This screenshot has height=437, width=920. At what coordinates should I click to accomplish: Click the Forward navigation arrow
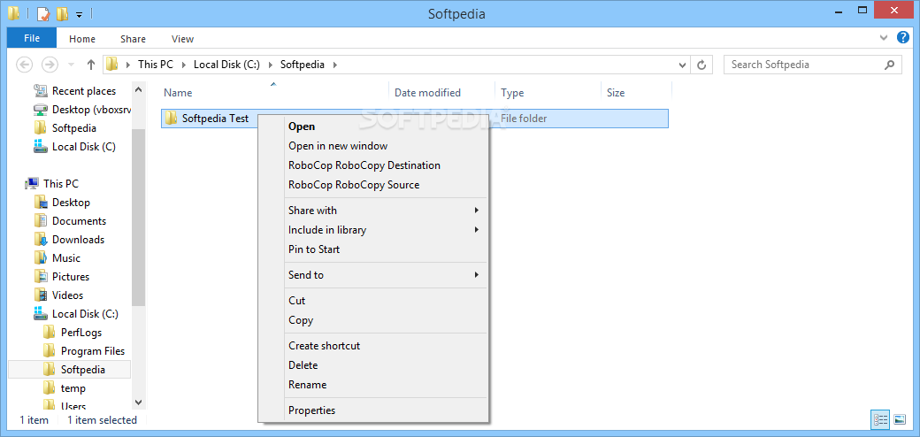50,65
